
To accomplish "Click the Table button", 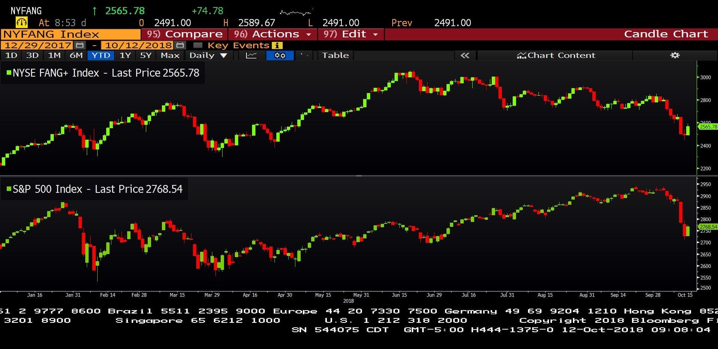I will [x=335, y=55].
